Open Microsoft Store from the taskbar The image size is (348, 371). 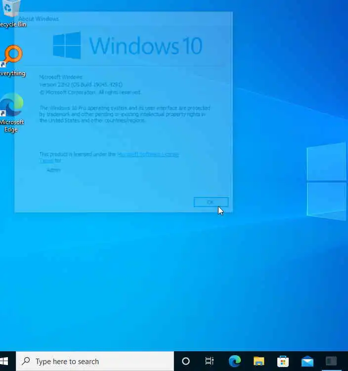coord(283,361)
